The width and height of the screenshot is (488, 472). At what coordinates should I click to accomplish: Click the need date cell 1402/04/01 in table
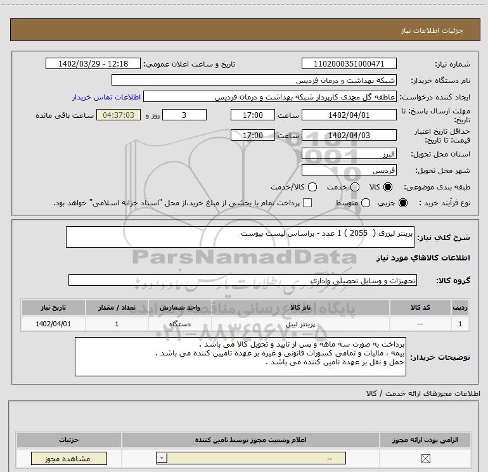pyautogui.click(x=53, y=324)
